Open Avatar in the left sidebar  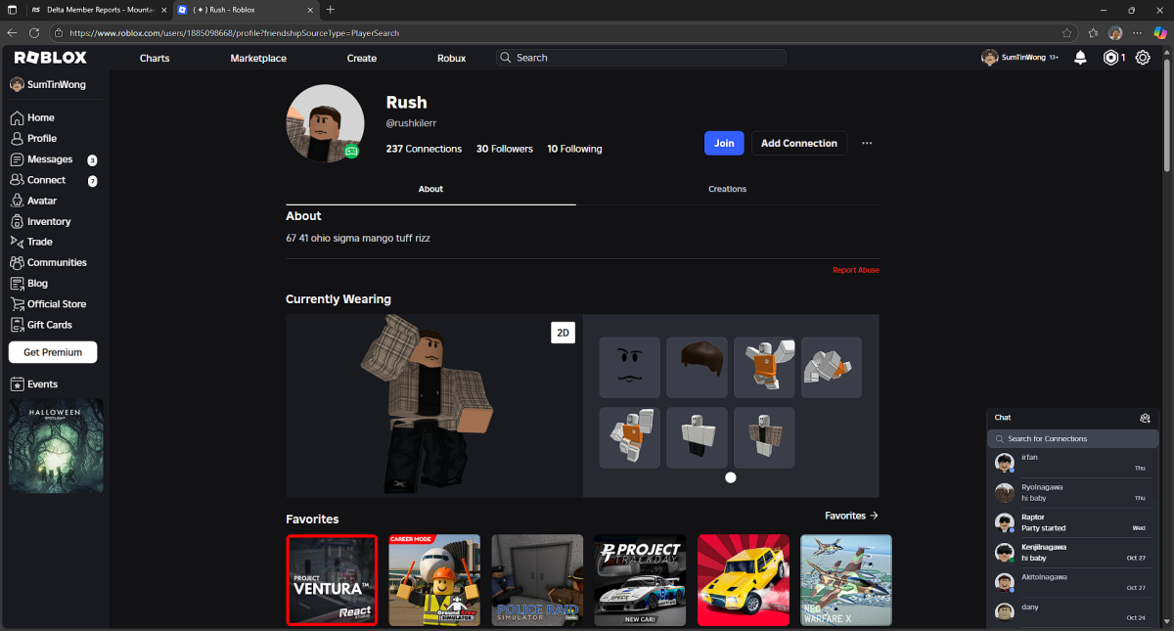[x=41, y=201]
